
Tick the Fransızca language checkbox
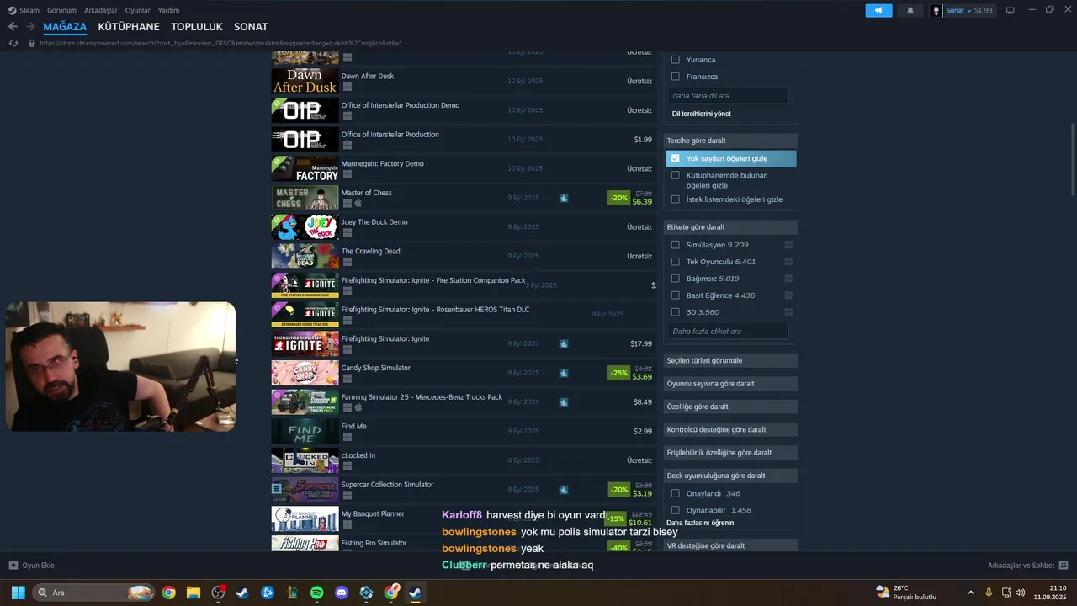click(x=675, y=77)
